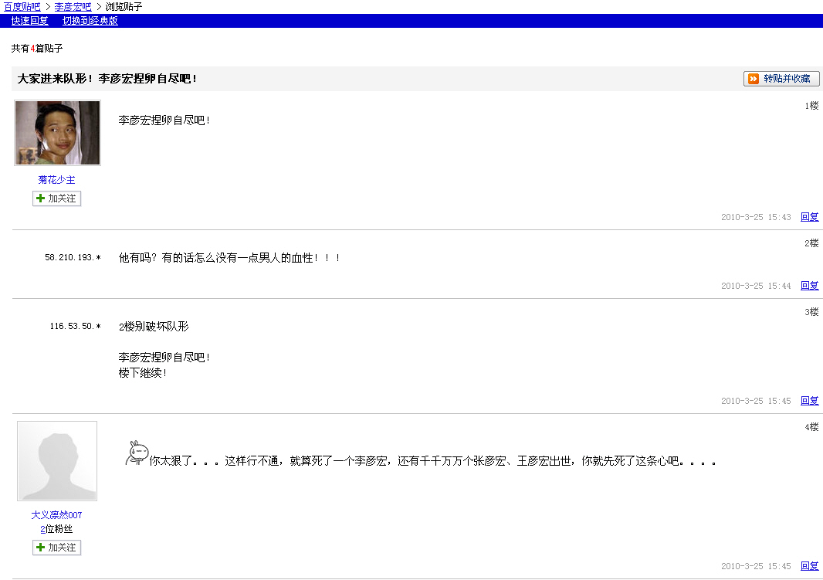Screen dimensions: 823x580
Task: Follow 大义凛然007 using the 加关注 button
Action: (57, 548)
